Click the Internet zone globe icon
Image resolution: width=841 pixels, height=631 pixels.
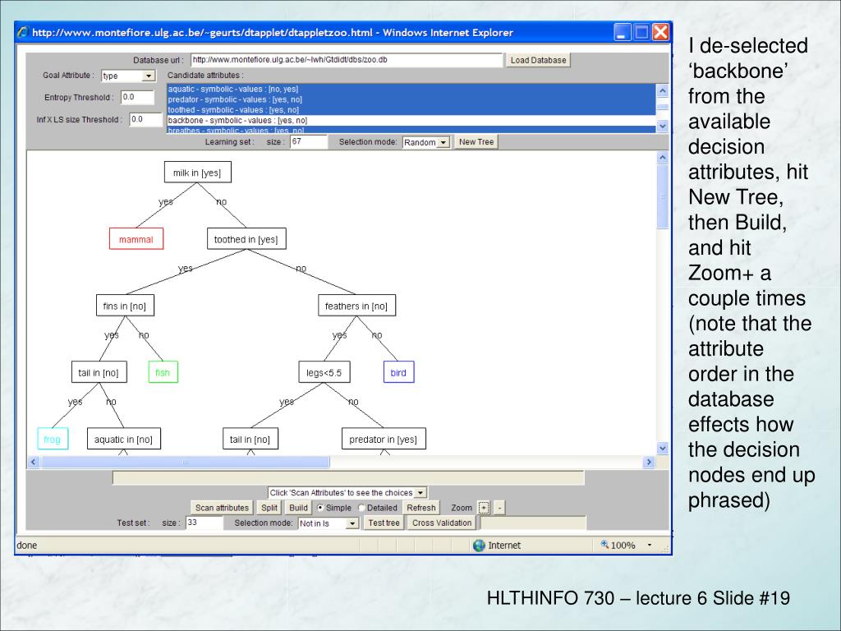pos(479,546)
